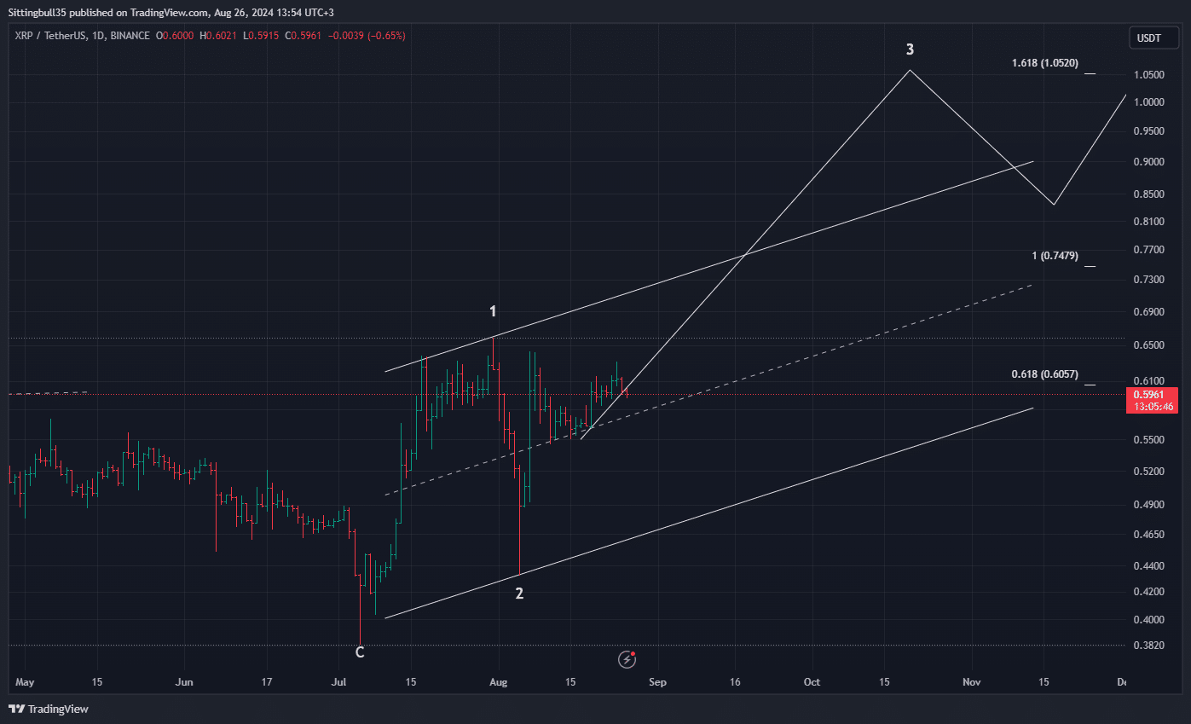Click 0.9500 on the price axis
This screenshot has height=724, width=1191.
(x=1149, y=131)
